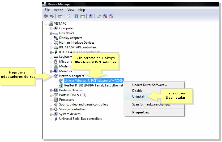Screen dimensions: 222x142
Task: Select the Display adapters category icon
Action: click(x=56, y=38)
